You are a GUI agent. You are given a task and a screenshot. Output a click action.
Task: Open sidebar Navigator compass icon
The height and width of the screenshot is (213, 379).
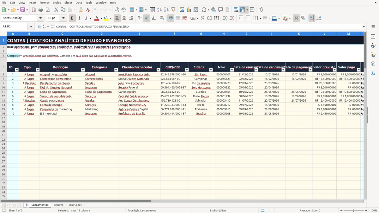[373, 64]
